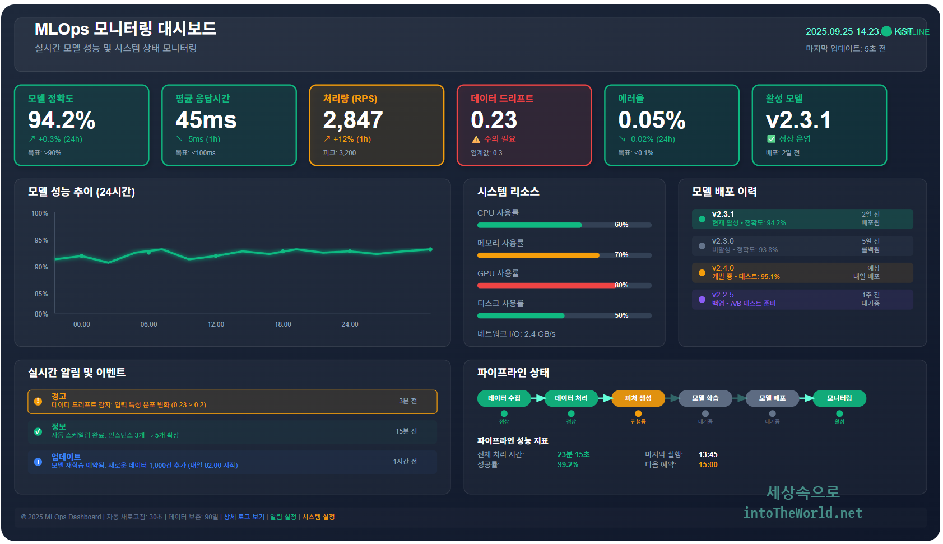Click the info icon on the 업데이트 retraining event

click(x=37, y=461)
